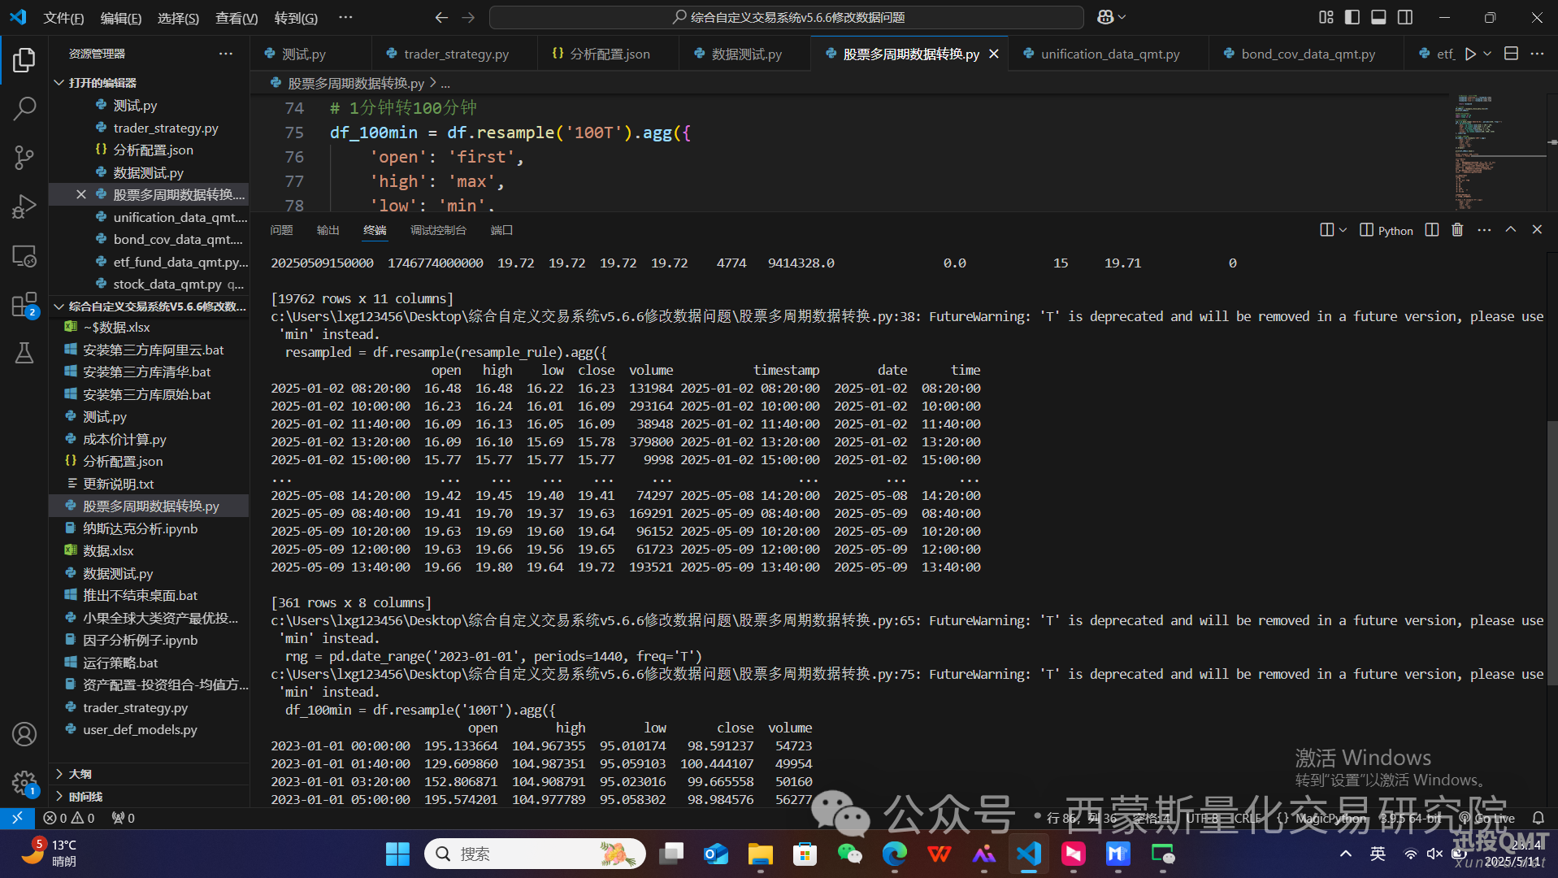
Task: Open explorer views and more actions ellipsis
Action: (x=226, y=54)
